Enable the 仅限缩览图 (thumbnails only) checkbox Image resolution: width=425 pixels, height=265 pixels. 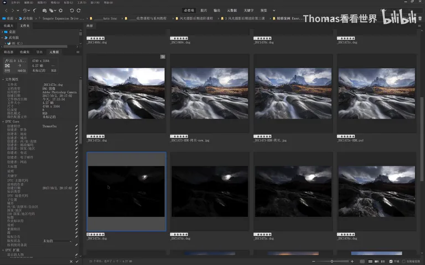(404, 262)
